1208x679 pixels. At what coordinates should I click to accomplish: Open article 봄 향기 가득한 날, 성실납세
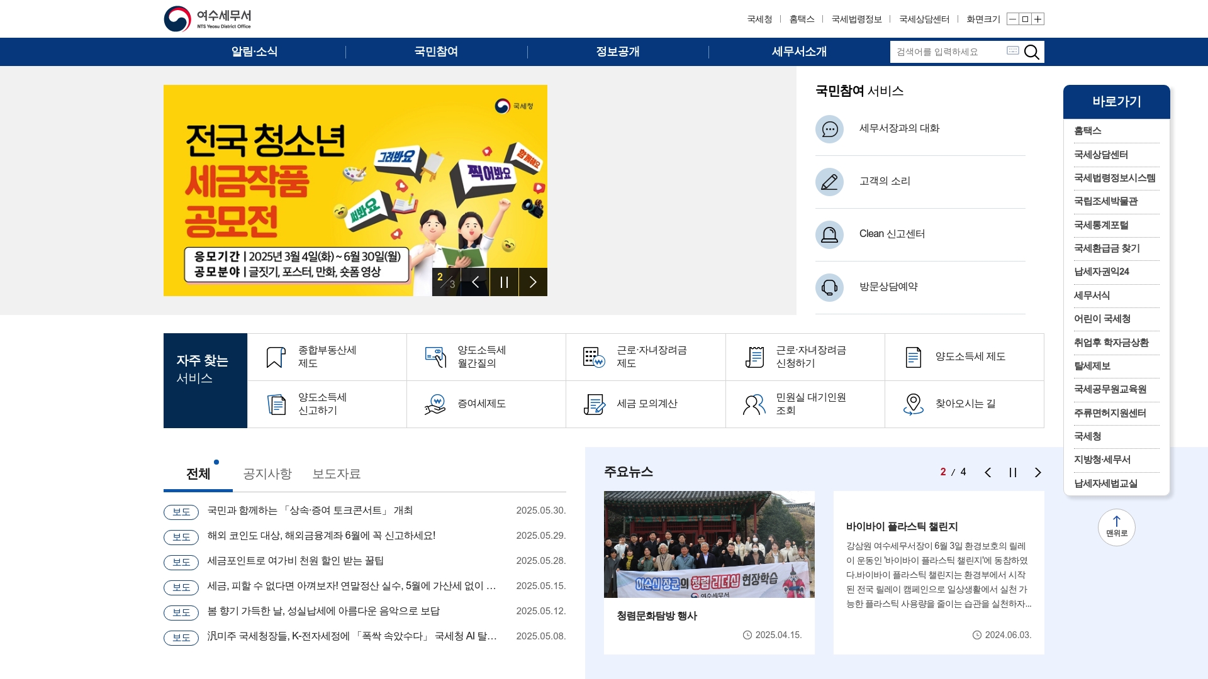click(323, 611)
